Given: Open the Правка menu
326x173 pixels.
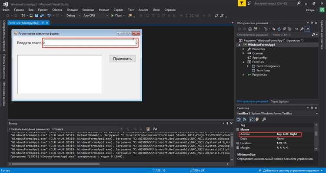Looking at the screenshot, I should pyautogui.click(x=19, y=10).
